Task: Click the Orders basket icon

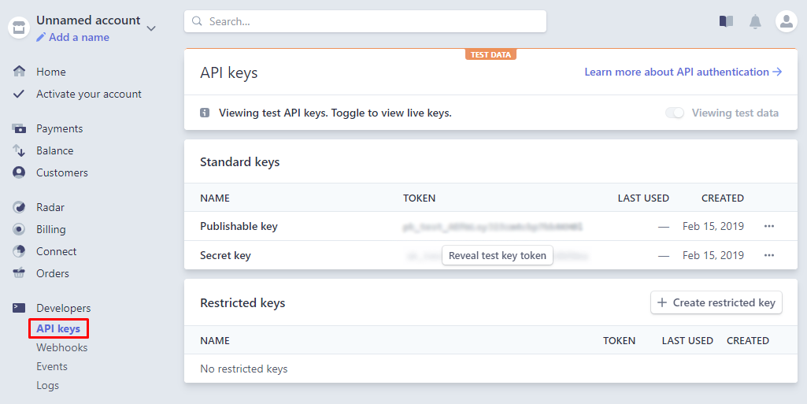Action: pos(20,273)
